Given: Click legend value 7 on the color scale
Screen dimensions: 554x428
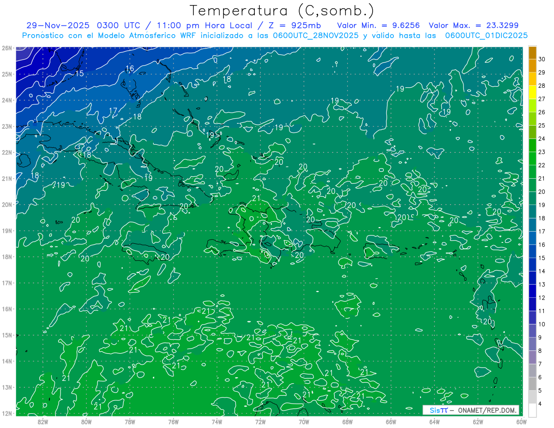Looking at the screenshot, I should point(541,364).
